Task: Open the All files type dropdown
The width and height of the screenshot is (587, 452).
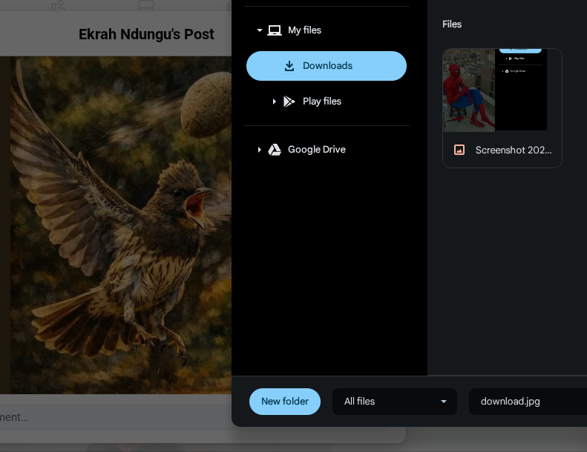Action: pyautogui.click(x=395, y=401)
